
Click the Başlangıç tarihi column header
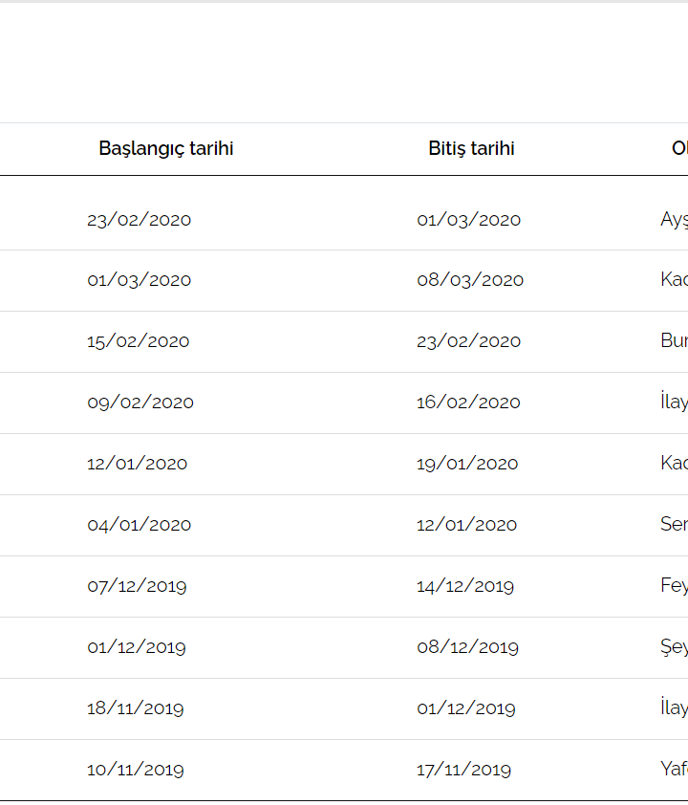point(165,148)
